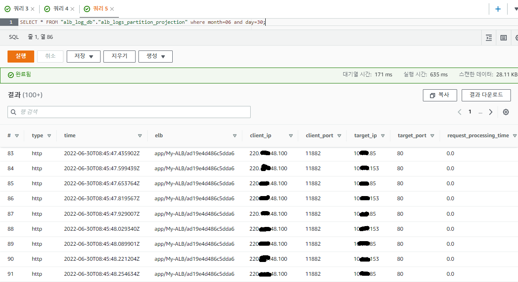Image resolution: width=518 pixels, height=282 pixels.
Task: Open results table settings gear
Action: point(506,112)
